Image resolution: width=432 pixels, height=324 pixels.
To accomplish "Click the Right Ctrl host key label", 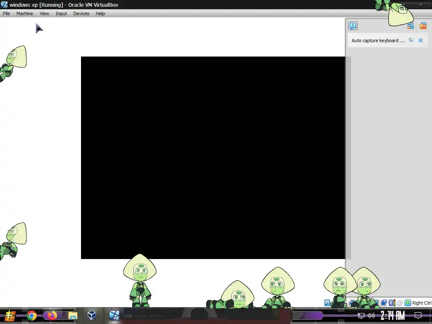I will [421, 303].
